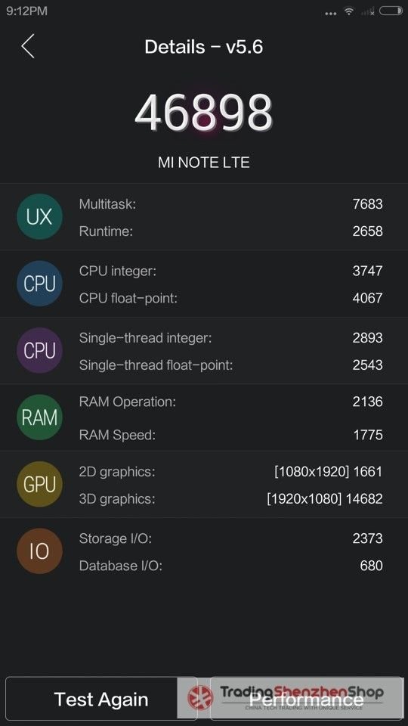Open the Performance button
The width and height of the screenshot is (408, 726).
[x=306, y=699]
